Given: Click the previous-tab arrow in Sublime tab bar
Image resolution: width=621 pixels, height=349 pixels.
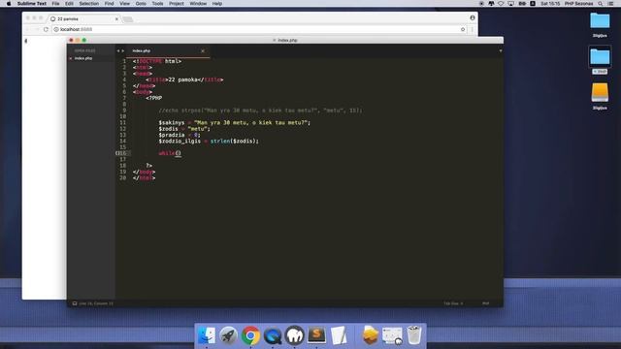Looking at the screenshot, I should coord(118,51).
